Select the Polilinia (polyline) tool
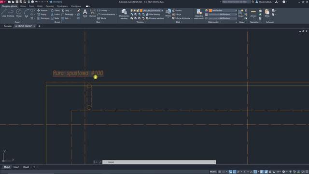 tap(11, 13)
